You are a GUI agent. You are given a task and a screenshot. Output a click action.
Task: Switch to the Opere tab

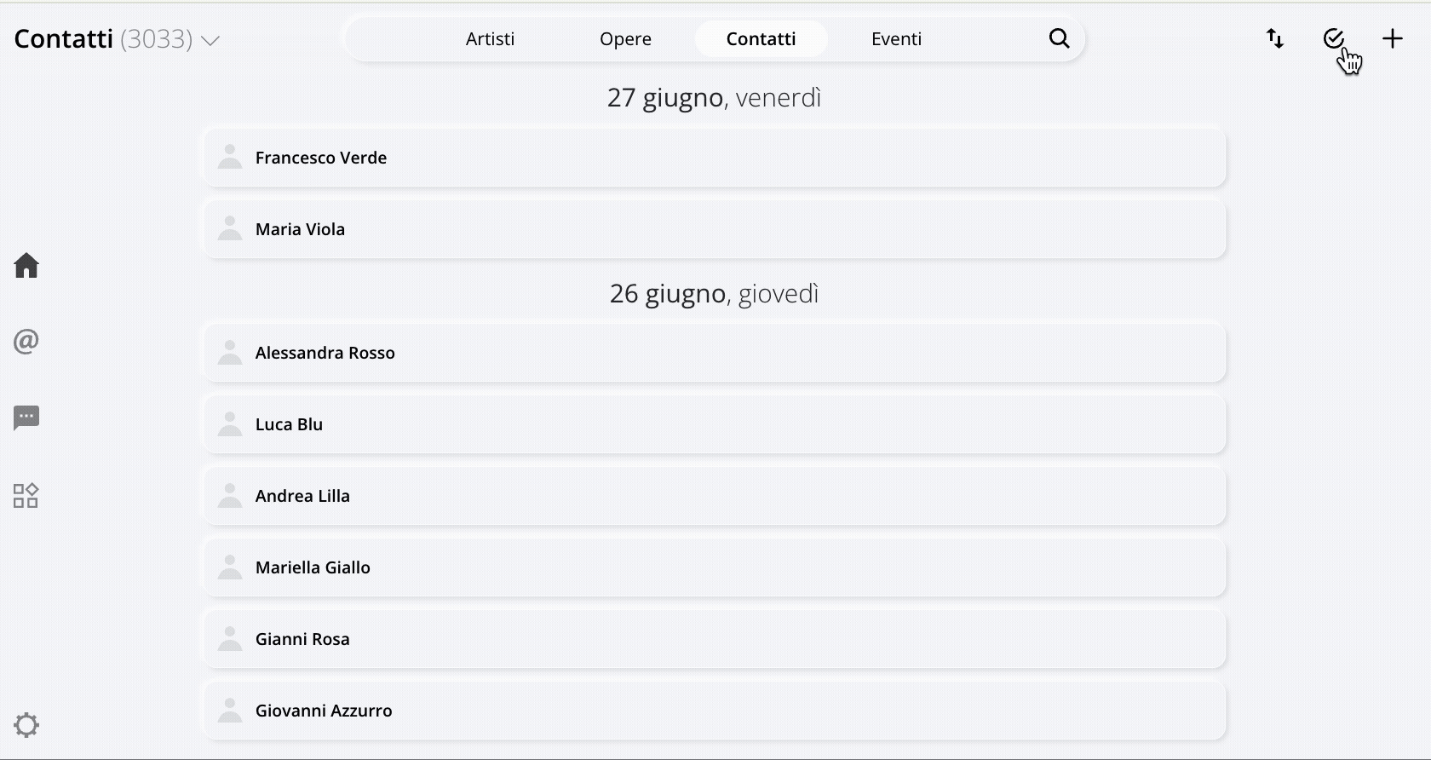625,38
